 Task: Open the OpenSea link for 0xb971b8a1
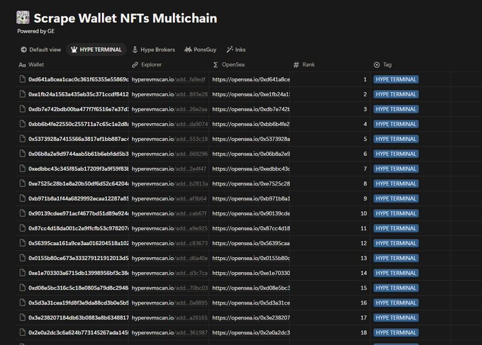(251, 199)
